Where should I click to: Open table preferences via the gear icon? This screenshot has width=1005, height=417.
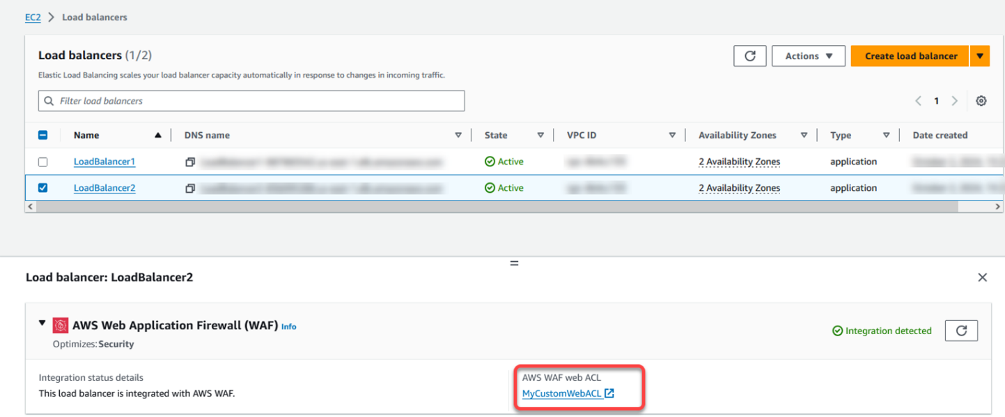pos(981,100)
